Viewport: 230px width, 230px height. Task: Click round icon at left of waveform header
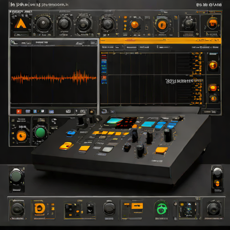[14, 43]
